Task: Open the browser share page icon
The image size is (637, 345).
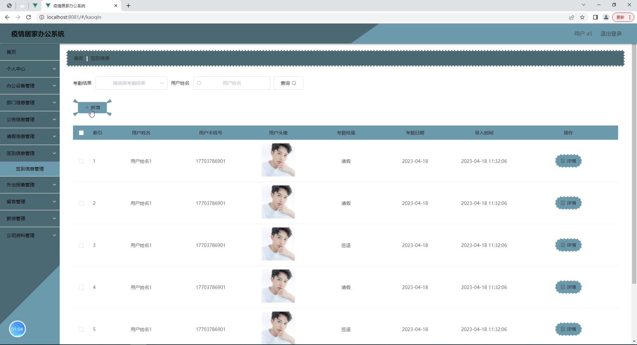Action: point(572,17)
